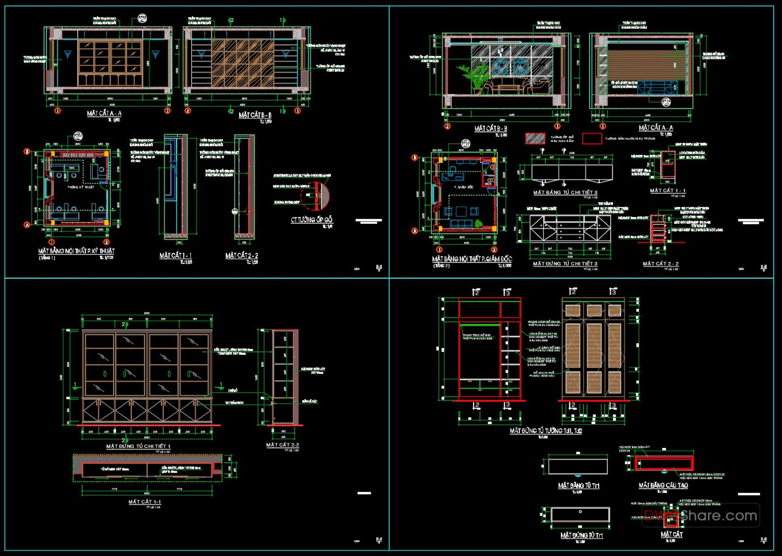
Task: Select the 2800 dimension under MẶT CẮT 1-1
Action: click(x=147, y=493)
